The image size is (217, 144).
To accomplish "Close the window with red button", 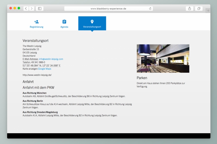I will 11,8.
